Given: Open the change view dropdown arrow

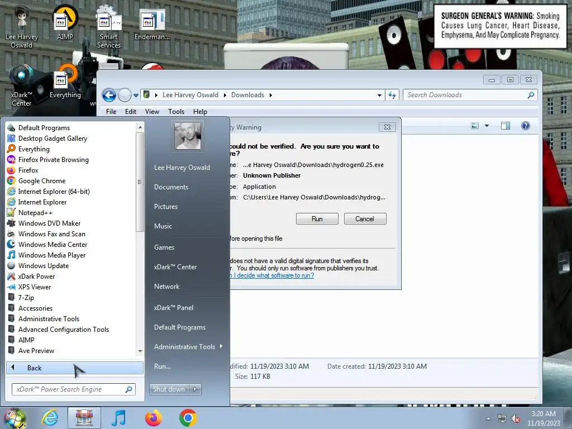Looking at the screenshot, I should pos(487,126).
